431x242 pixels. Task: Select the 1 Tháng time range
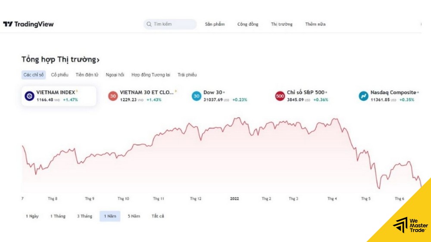[x=58, y=216]
